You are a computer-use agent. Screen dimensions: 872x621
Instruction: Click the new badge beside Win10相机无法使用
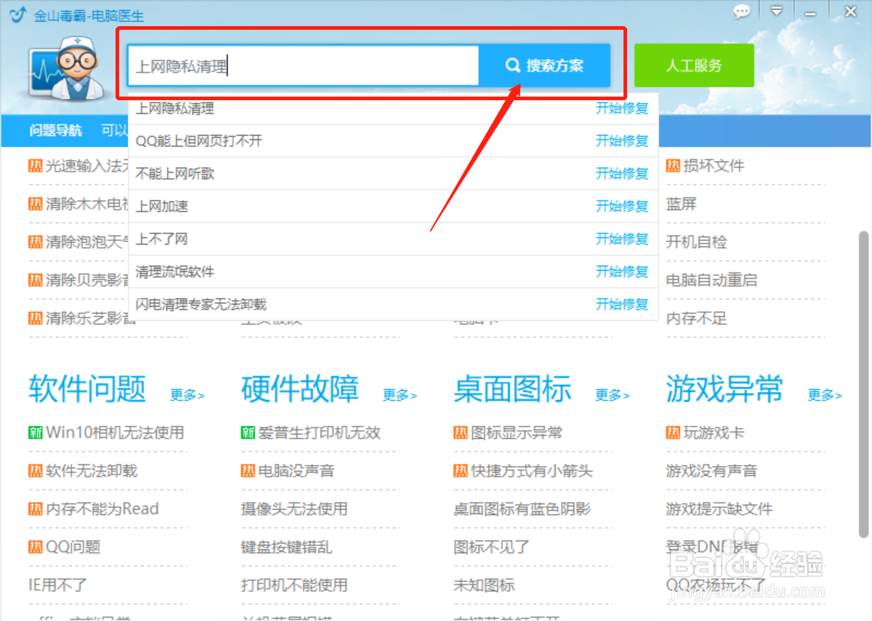click(x=36, y=433)
